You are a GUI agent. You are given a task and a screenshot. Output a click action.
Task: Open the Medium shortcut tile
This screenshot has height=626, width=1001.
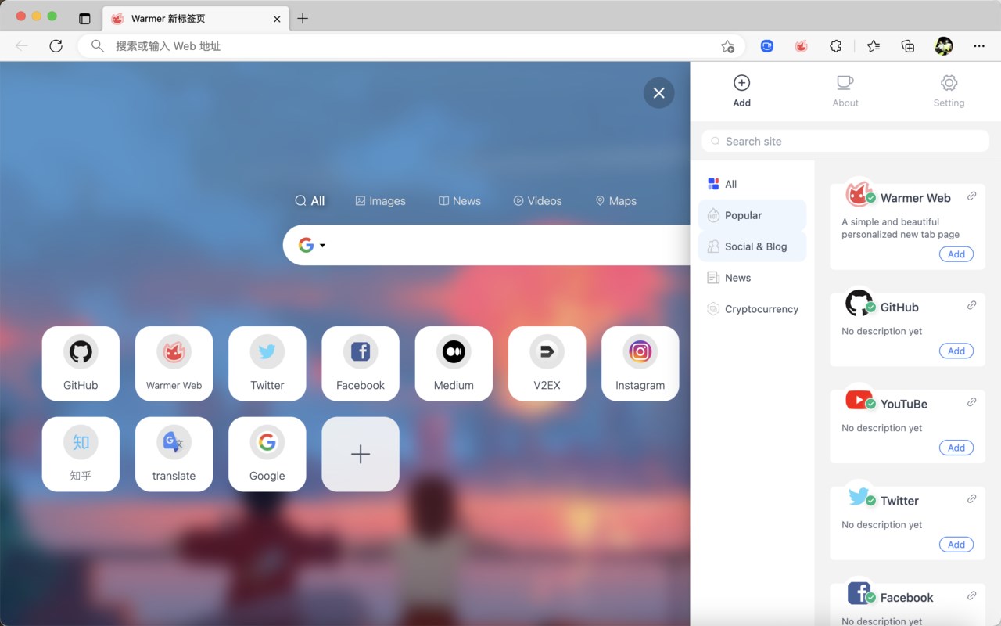point(454,364)
